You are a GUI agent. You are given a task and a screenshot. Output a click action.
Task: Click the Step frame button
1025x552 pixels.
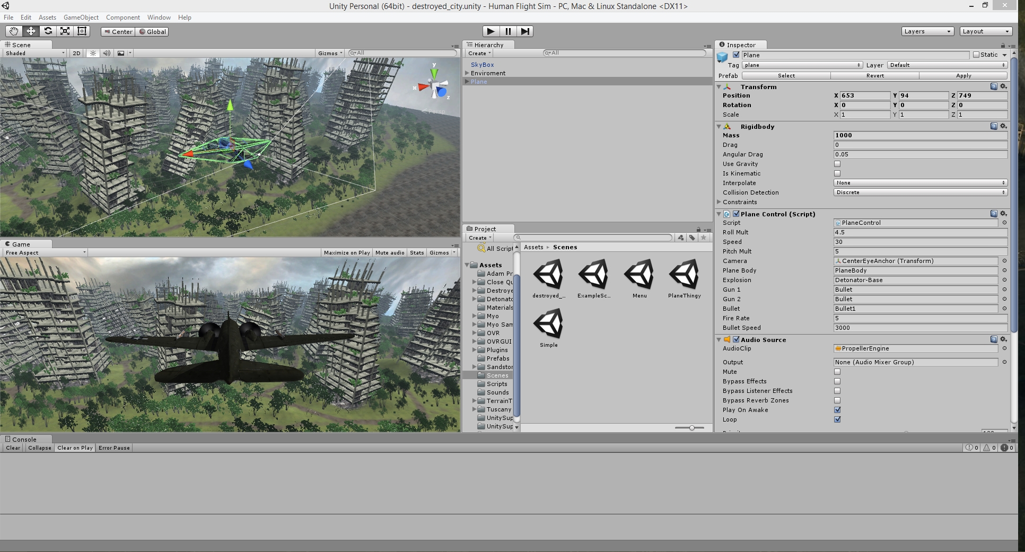click(525, 31)
